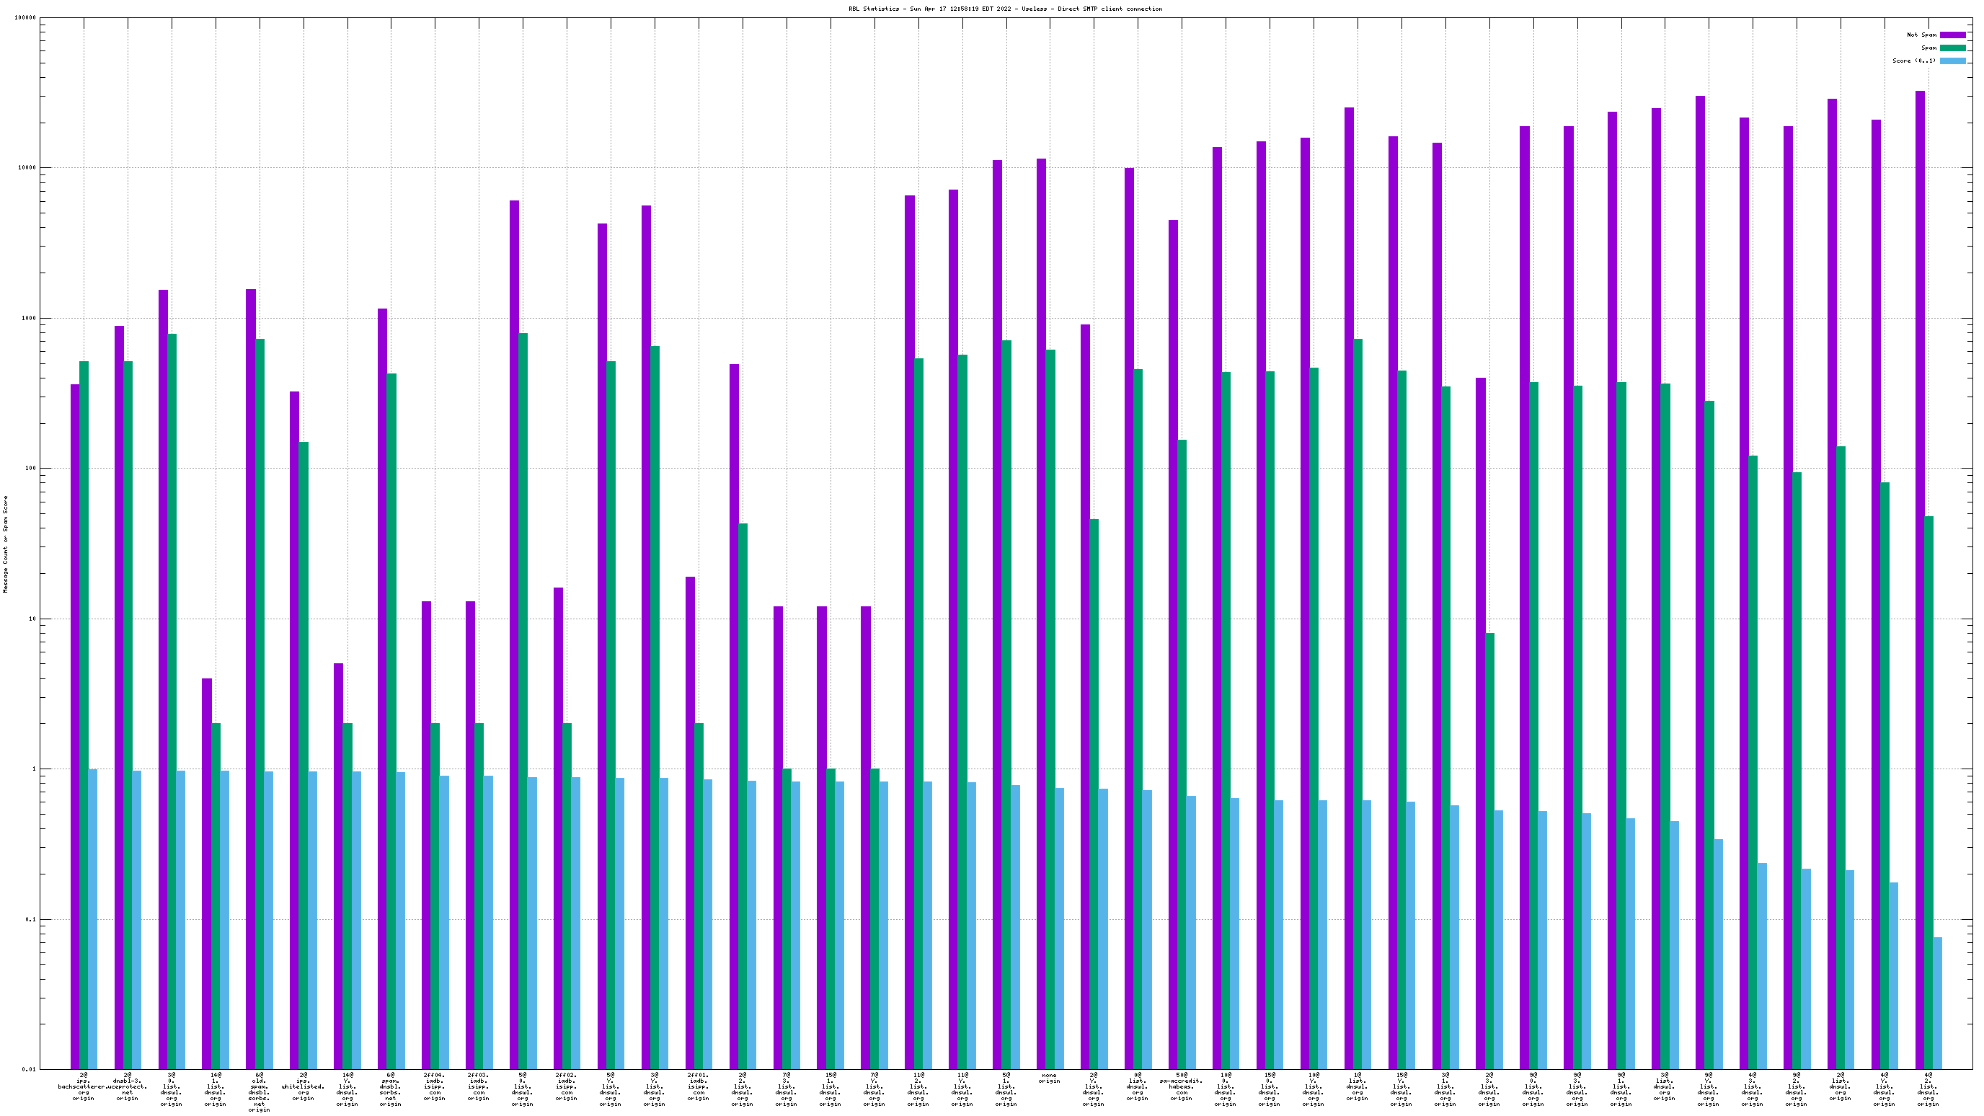Click the blue Score (0..1) legend swatch
Screen dimensions: 1984x1116
(1952, 61)
